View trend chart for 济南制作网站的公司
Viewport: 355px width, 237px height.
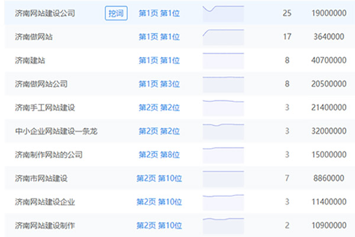pyautogui.click(x=223, y=155)
